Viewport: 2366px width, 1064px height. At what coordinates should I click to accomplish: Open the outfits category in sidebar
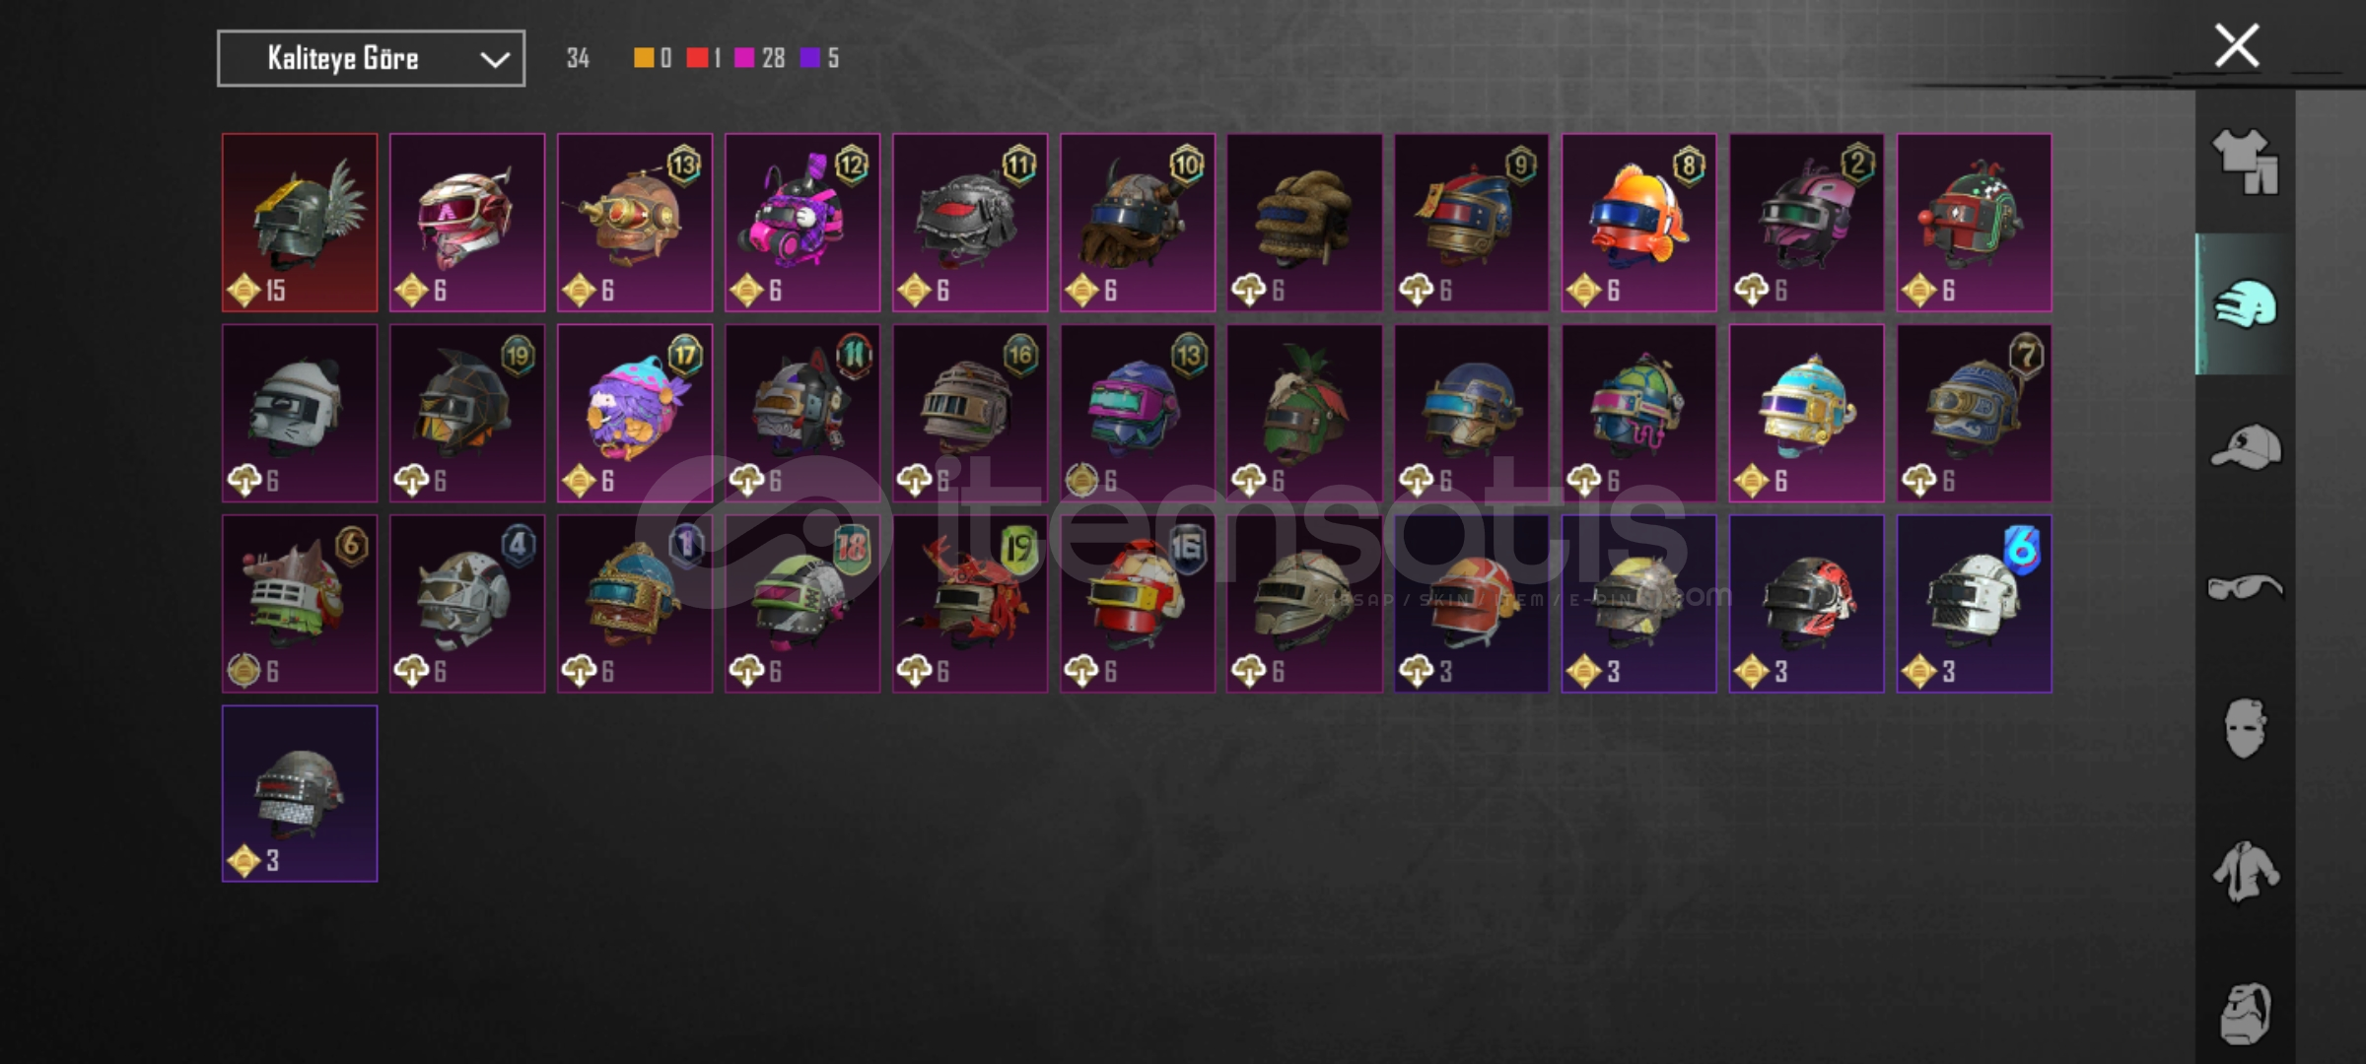point(2245,162)
